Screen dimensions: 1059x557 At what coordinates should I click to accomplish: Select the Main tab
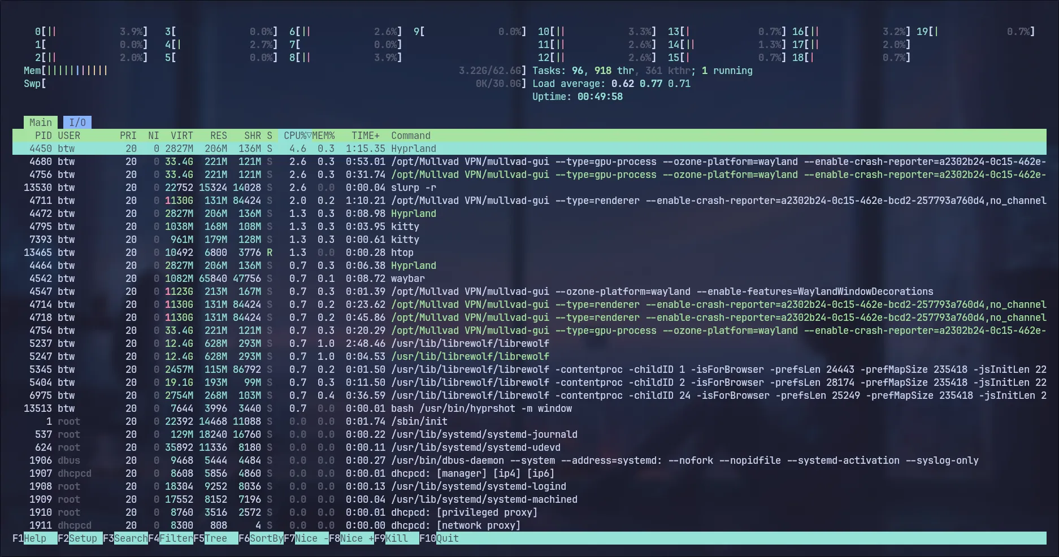click(41, 122)
